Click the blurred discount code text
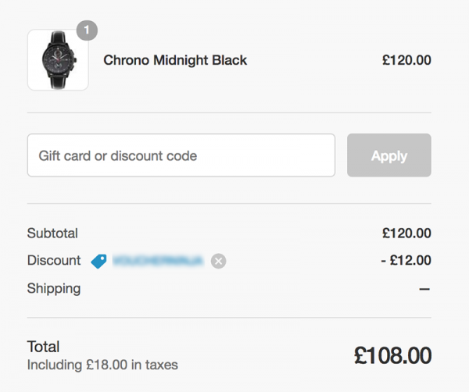The width and height of the screenshot is (469, 392). coord(159,261)
